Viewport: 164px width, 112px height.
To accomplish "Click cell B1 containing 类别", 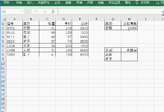I will (x=31, y=24).
